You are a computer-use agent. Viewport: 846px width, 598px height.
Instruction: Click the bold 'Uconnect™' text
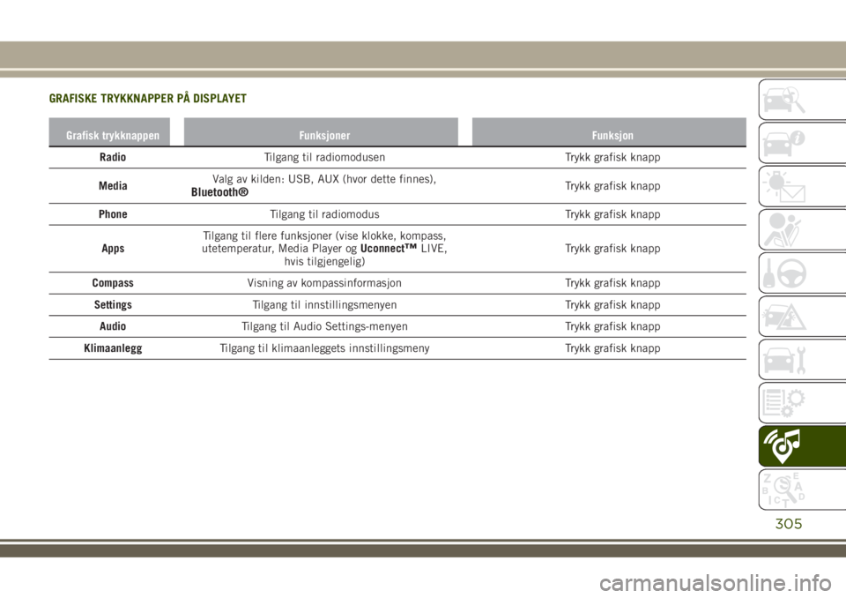coord(389,249)
